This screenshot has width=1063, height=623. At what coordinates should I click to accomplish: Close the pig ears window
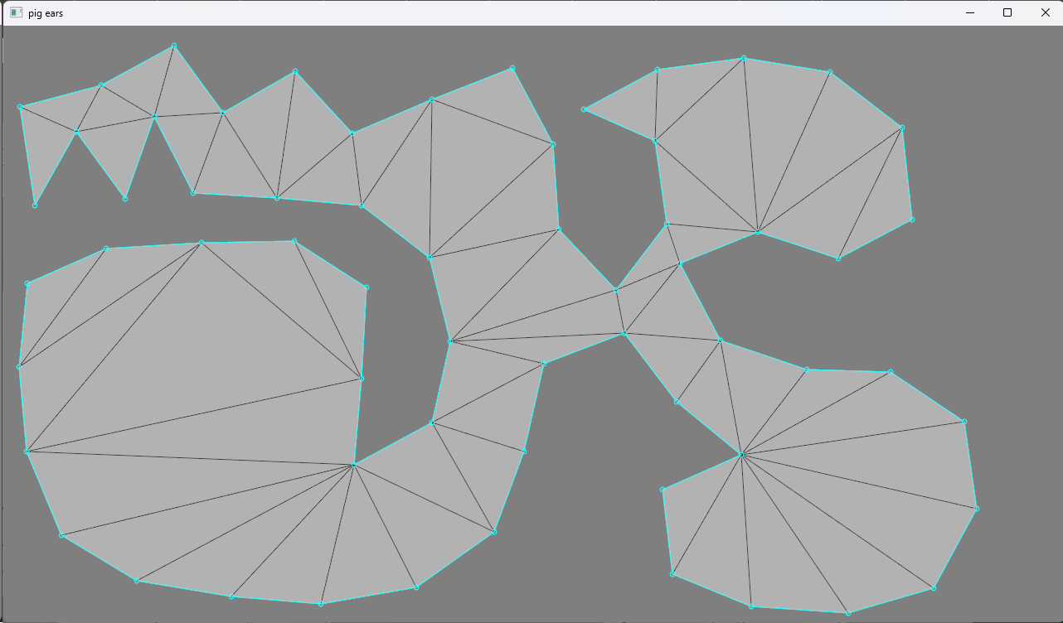tap(1045, 12)
